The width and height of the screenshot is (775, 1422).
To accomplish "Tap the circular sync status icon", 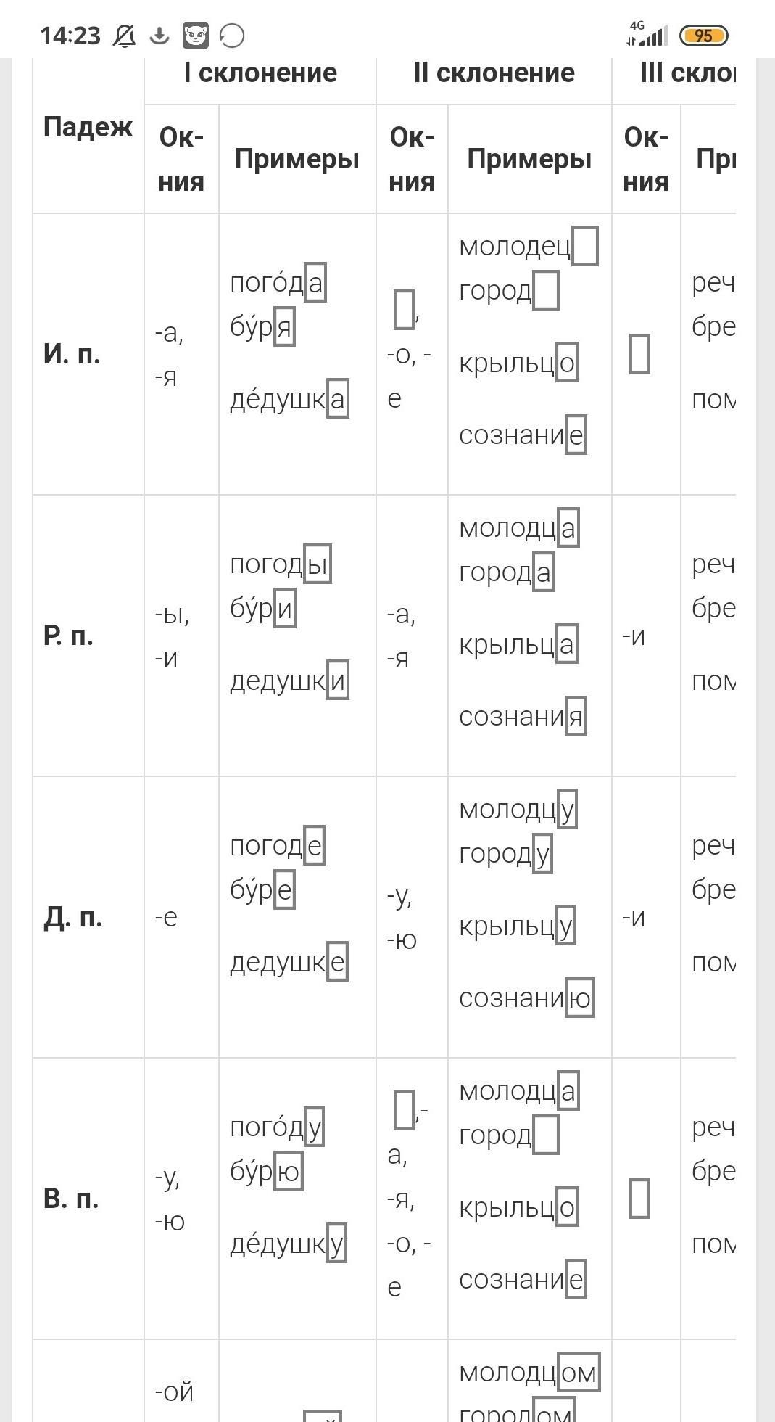I will pos(231,36).
